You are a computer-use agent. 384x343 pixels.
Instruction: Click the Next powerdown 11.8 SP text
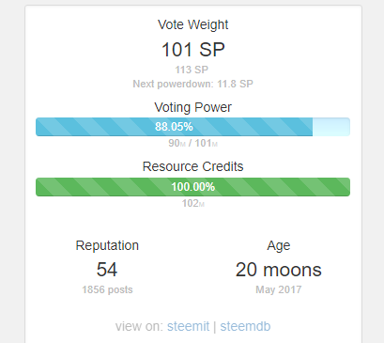pyautogui.click(x=192, y=84)
